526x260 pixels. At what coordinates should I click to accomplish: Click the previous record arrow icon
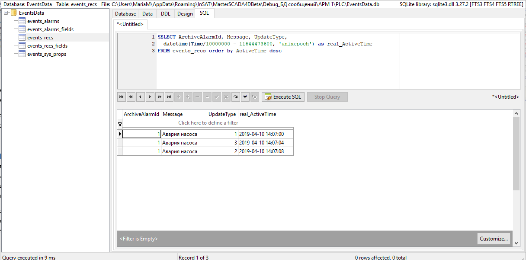(140, 96)
